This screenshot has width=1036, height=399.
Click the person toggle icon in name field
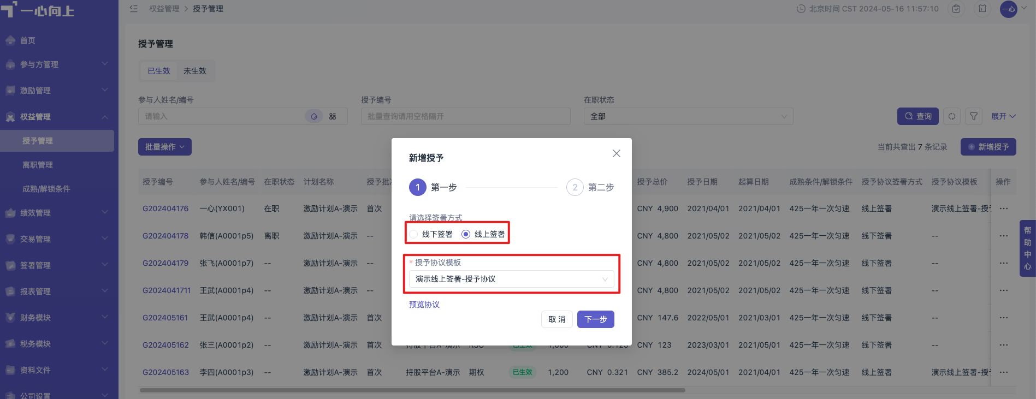[314, 116]
